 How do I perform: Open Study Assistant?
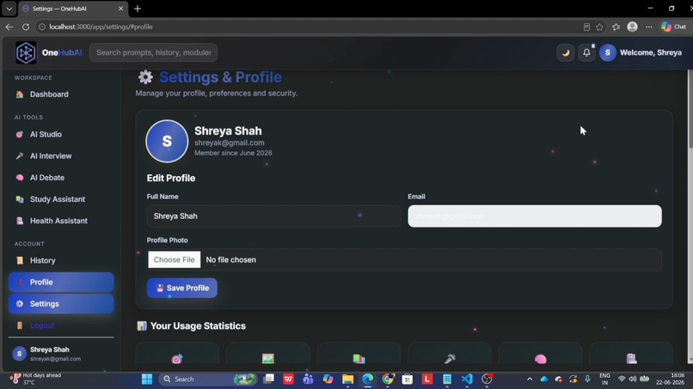[x=61, y=199]
